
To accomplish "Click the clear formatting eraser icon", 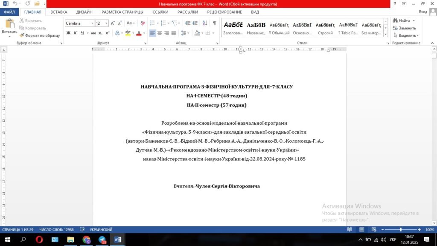I will [x=143, y=23].
